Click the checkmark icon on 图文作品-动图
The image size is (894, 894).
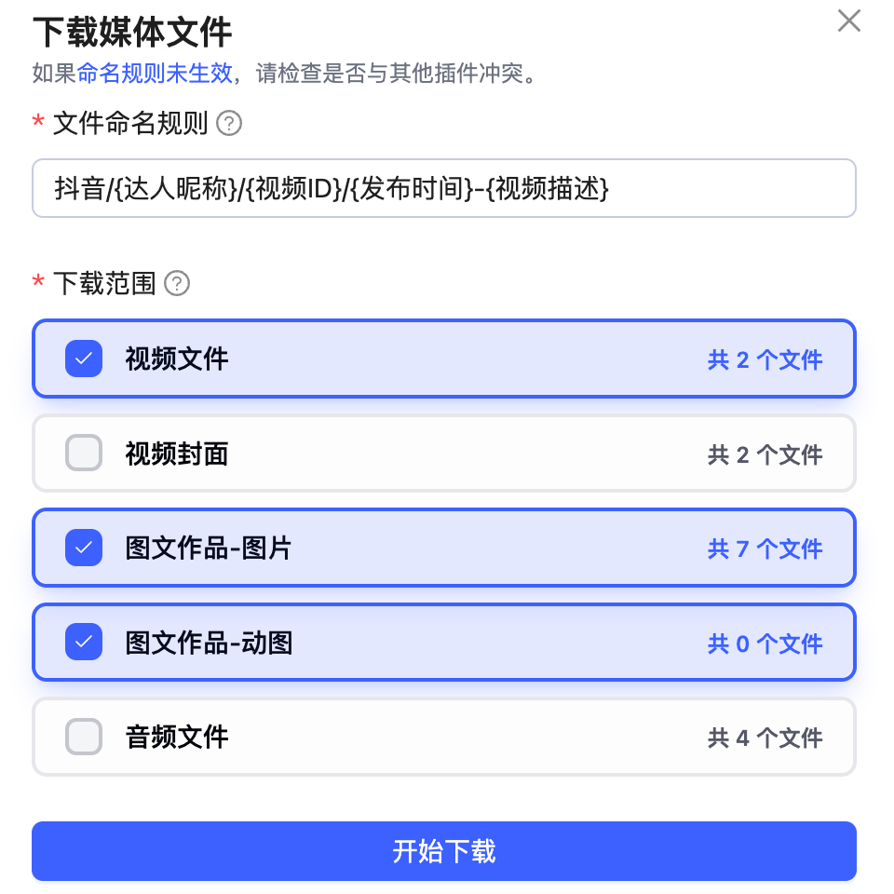[x=83, y=643]
